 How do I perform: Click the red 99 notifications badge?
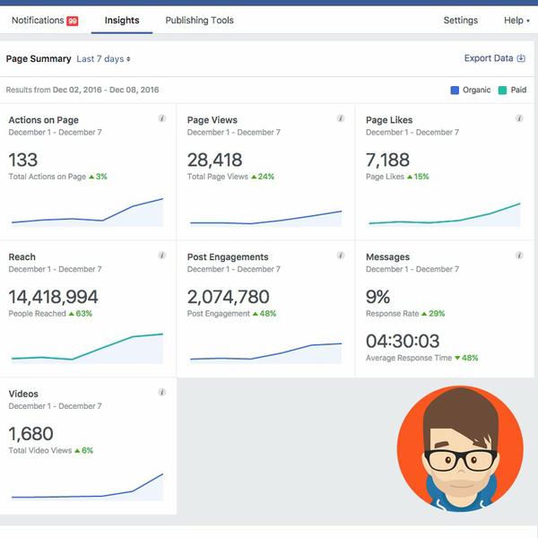point(73,21)
